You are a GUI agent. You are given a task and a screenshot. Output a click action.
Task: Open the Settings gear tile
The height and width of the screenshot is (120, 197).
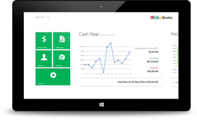click(x=53, y=77)
